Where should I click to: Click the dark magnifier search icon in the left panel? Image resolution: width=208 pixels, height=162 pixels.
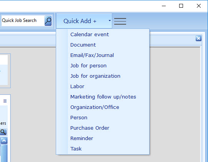click(3, 132)
